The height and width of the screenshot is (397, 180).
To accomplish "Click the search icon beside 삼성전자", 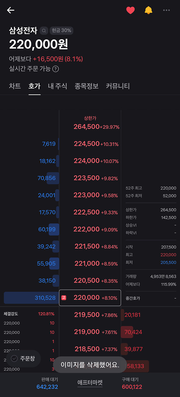I will point(44,31).
